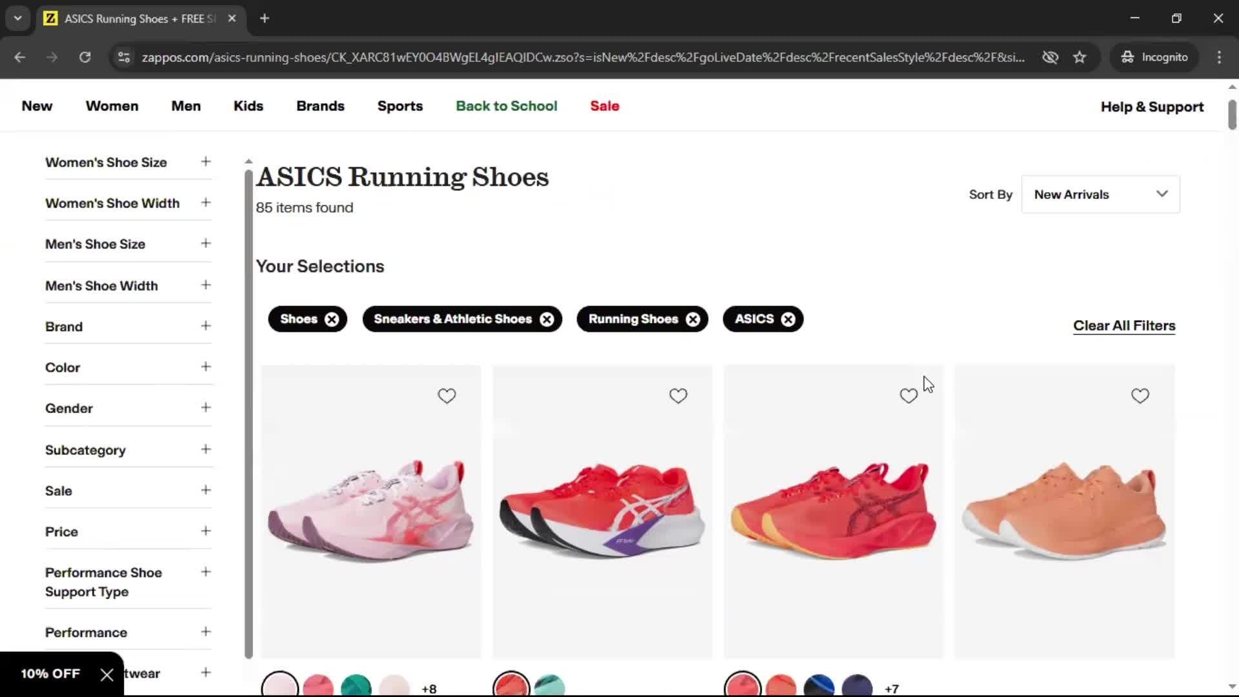
Task: Open the Sale menu
Action: [605, 106]
